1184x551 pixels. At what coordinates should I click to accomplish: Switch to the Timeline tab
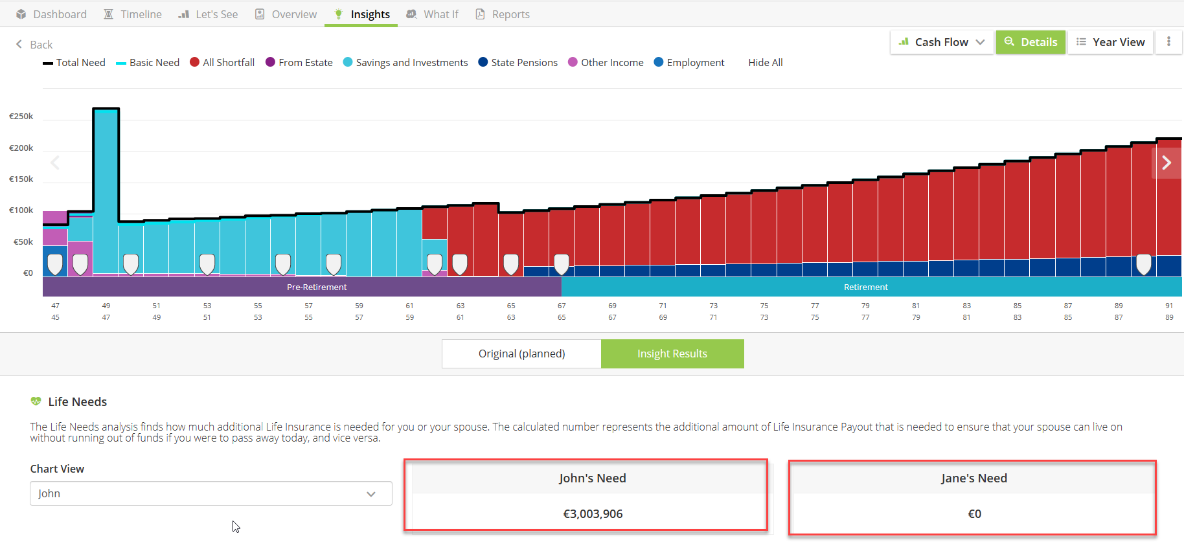coord(133,14)
